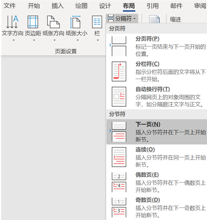207x220 pixels.
Task: Choose 下一页(N) section break
Action: [x=156, y=132]
